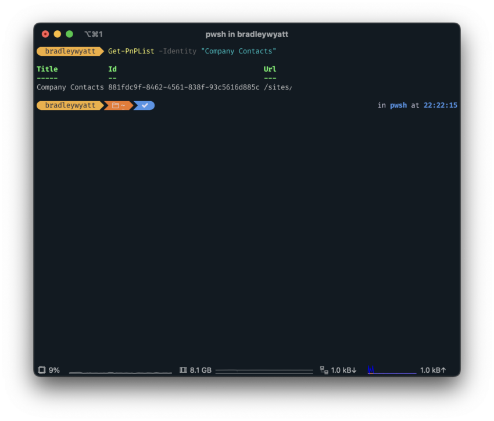Click the Get-PnPList command text
Image resolution: width=494 pixels, height=421 pixels.
[131, 51]
